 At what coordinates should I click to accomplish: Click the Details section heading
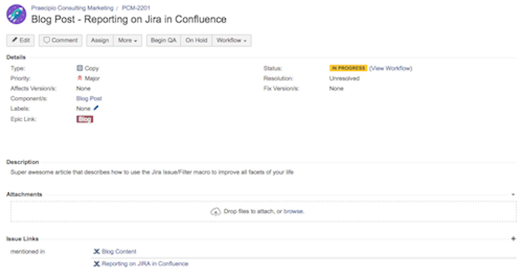click(16, 57)
